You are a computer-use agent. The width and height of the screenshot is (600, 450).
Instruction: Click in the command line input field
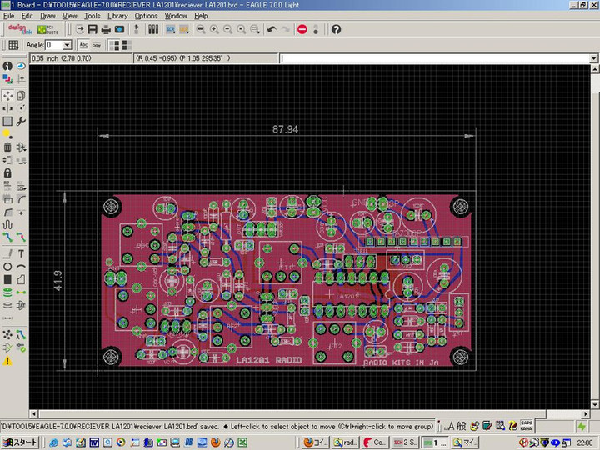coord(433,59)
